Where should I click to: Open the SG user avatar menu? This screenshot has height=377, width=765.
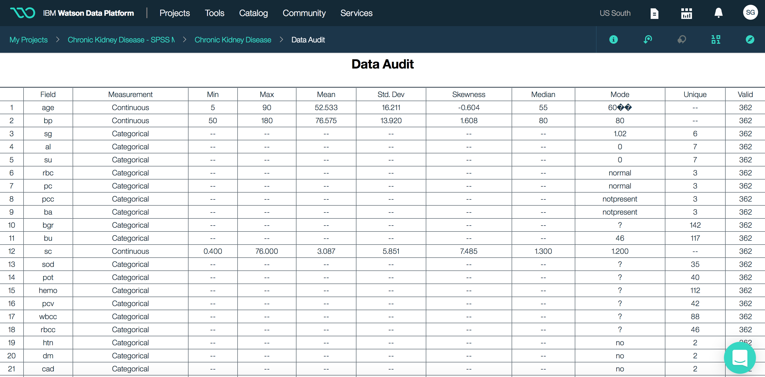point(750,13)
